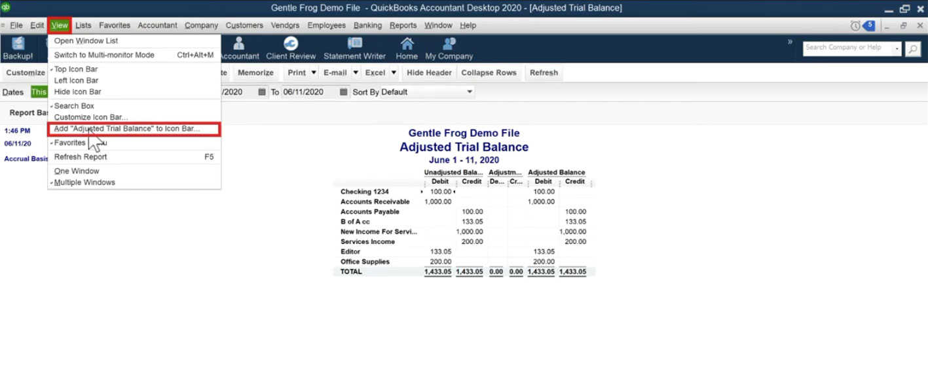Click the To date field 06/11/2020

[309, 92]
